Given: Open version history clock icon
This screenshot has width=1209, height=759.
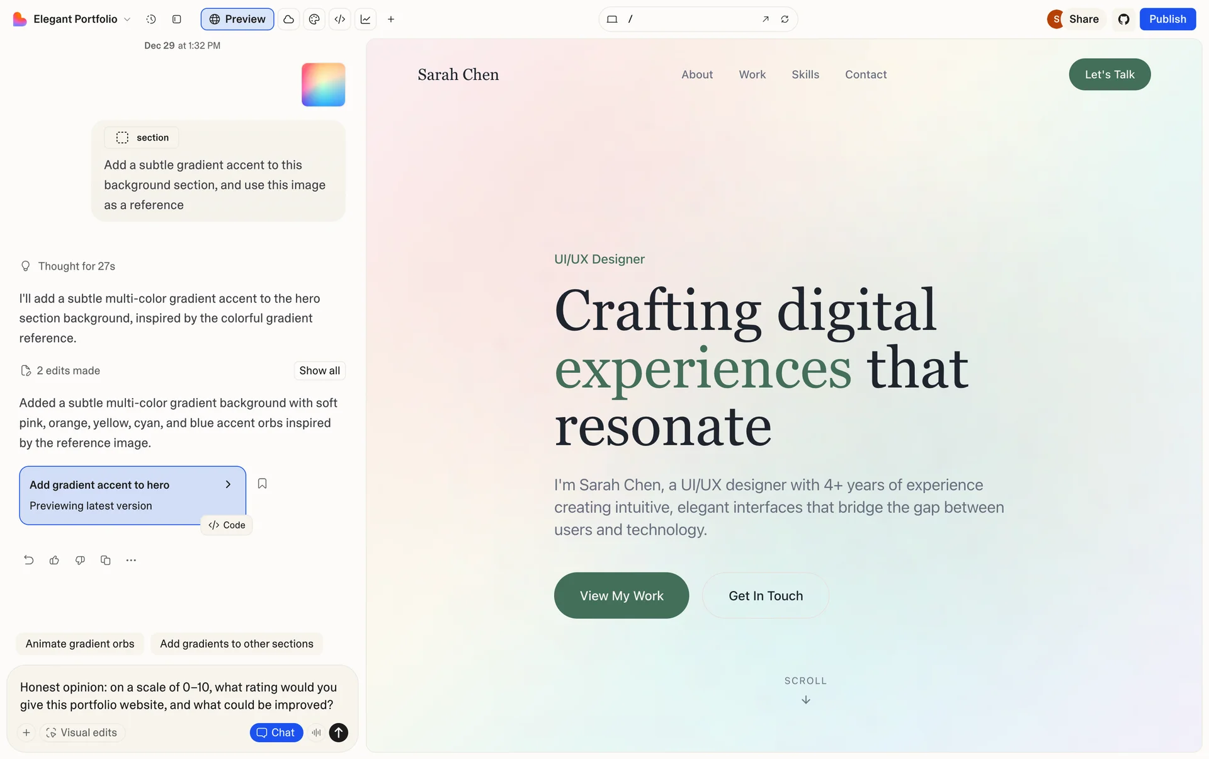Looking at the screenshot, I should pos(151,20).
